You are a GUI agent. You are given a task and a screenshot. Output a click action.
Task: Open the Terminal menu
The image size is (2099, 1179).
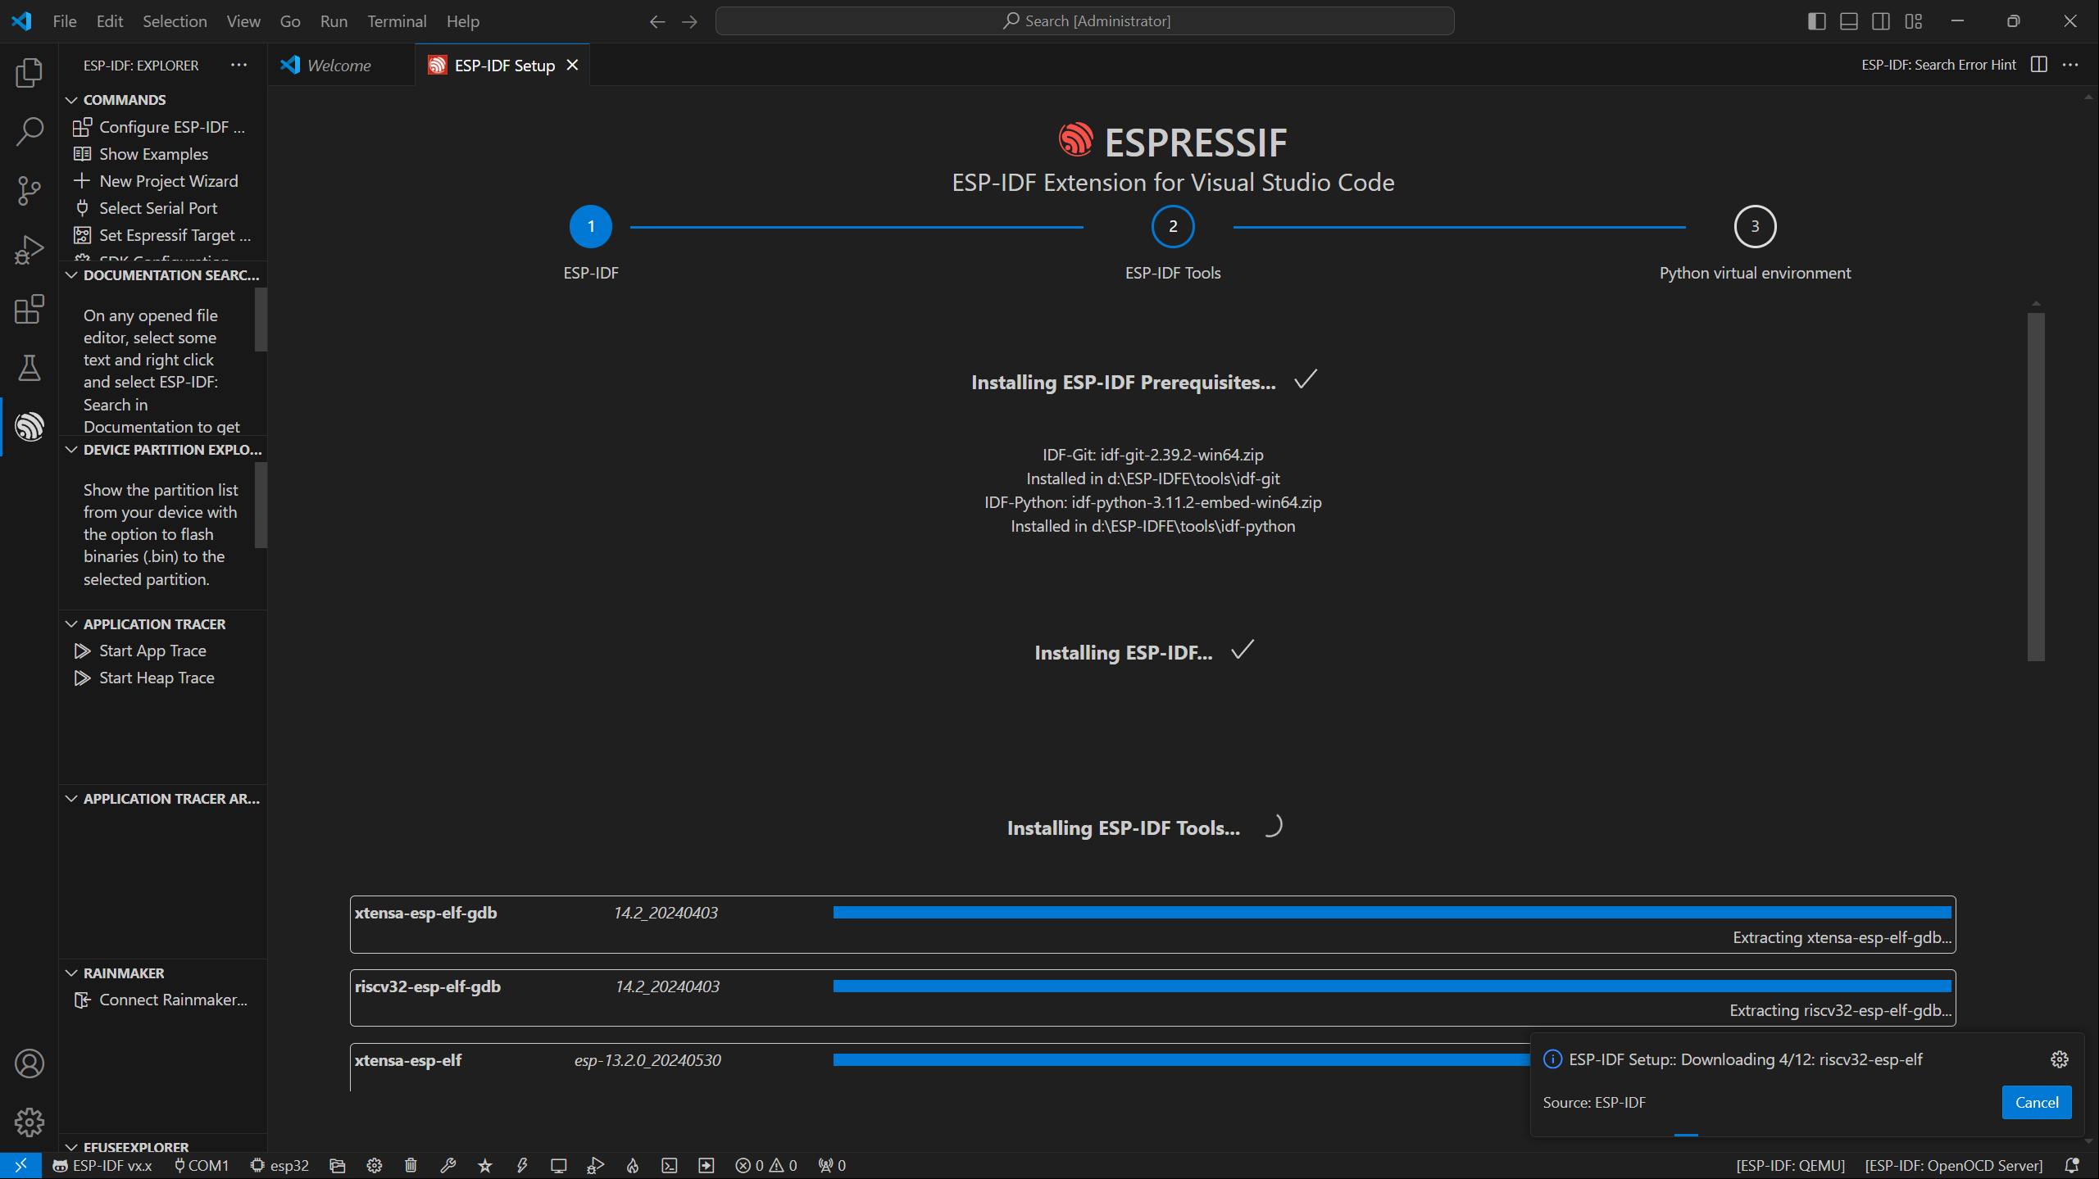(x=396, y=21)
